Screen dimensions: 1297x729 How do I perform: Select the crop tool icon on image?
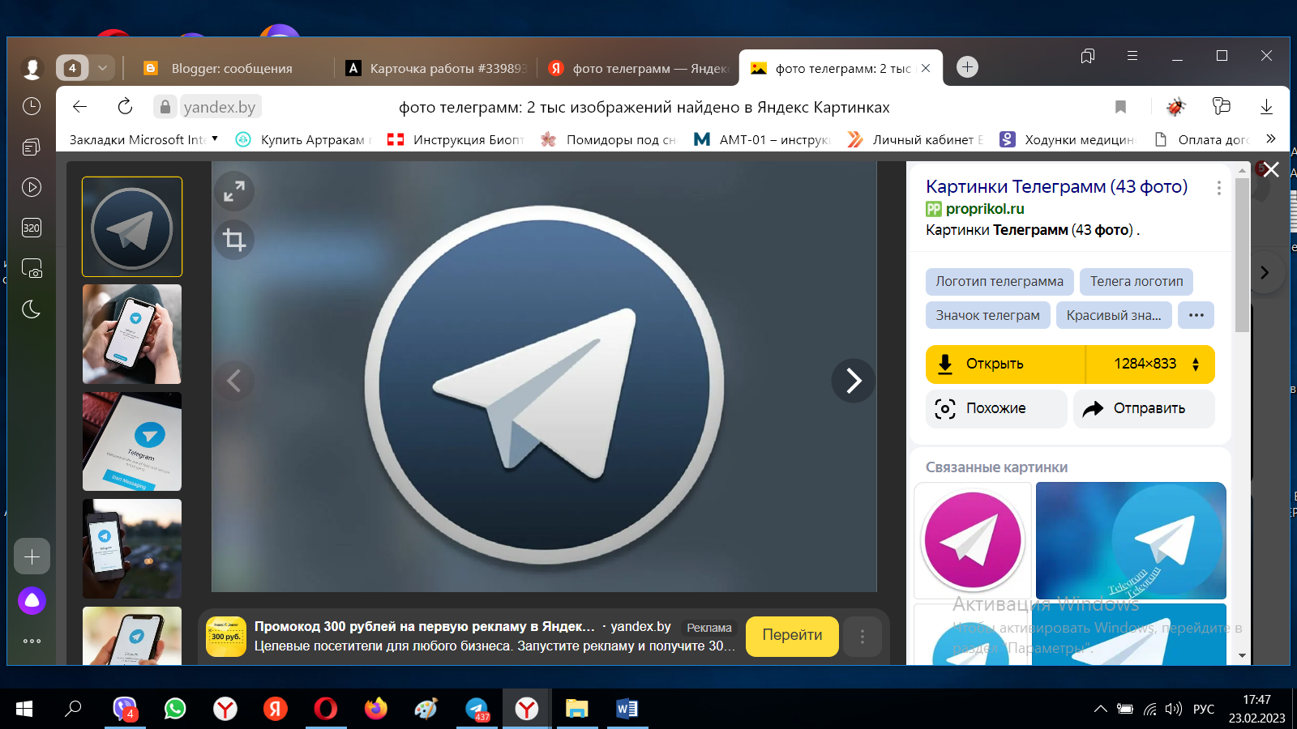click(x=234, y=240)
